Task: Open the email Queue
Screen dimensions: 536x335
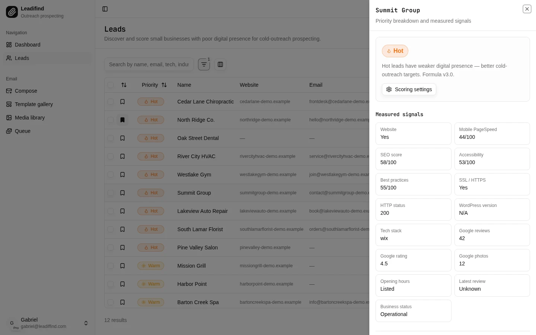Action: (x=48, y=131)
